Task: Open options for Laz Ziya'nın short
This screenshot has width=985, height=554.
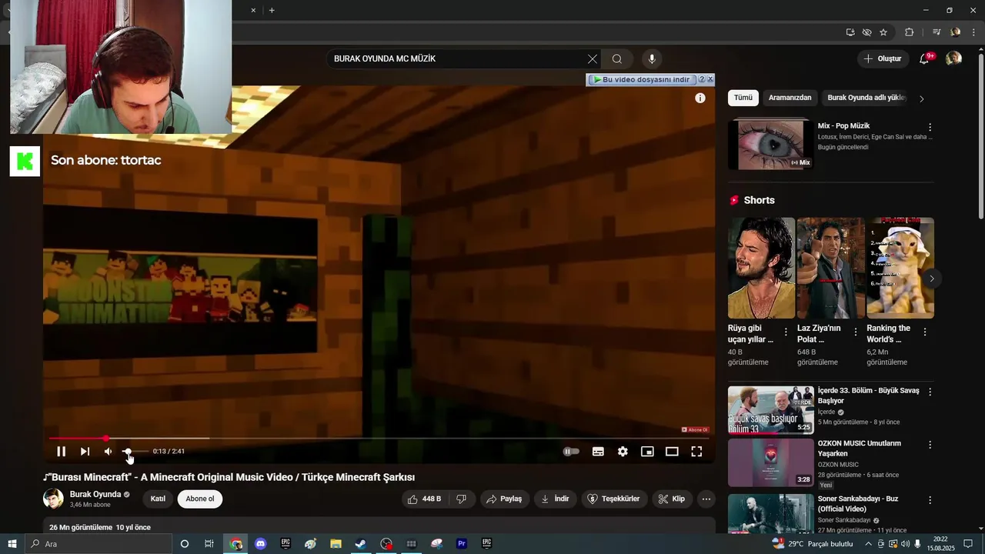Action: pos(855,332)
